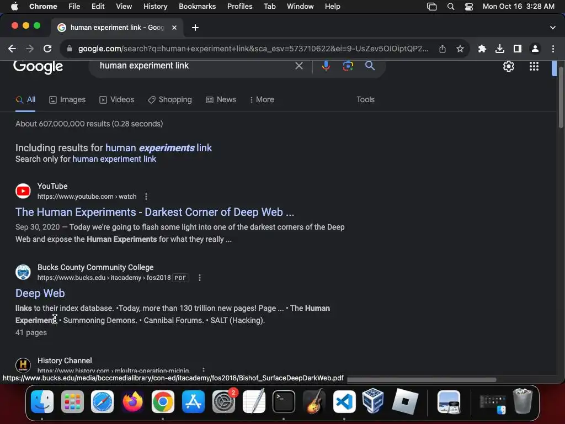Screen dimensions: 565x424
Task: Switch to the News results tab
Action: 221,99
